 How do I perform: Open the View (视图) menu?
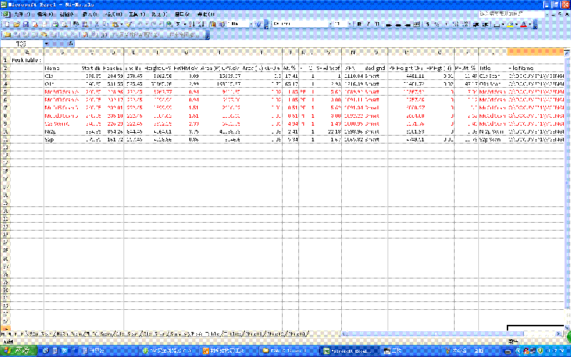(x=66, y=14)
